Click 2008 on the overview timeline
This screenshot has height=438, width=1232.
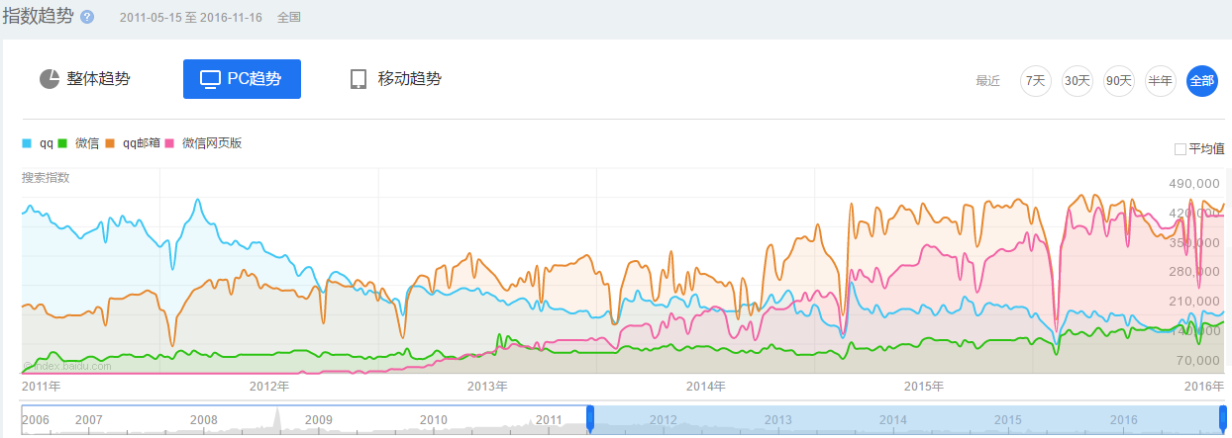[x=204, y=420]
